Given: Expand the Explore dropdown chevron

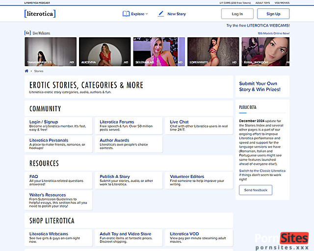Looking at the screenshot, I should pos(147,14).
